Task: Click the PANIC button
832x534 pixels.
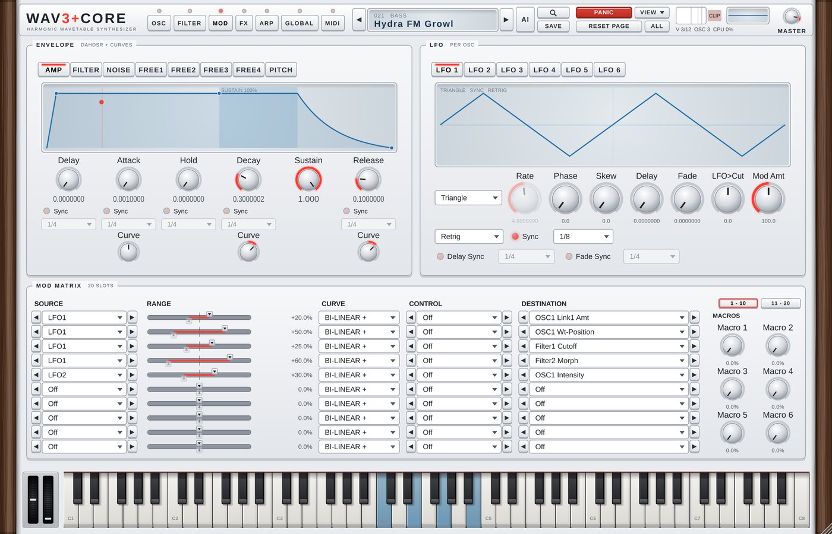Action: click(603, 12)
